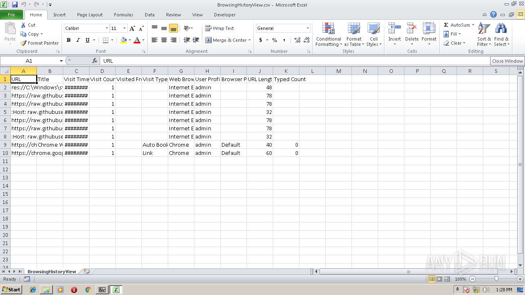Apply the red Font Color button

137,40
